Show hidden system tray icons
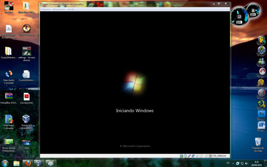Viewport: 267px width, 167px height. (x=233, y=163)
